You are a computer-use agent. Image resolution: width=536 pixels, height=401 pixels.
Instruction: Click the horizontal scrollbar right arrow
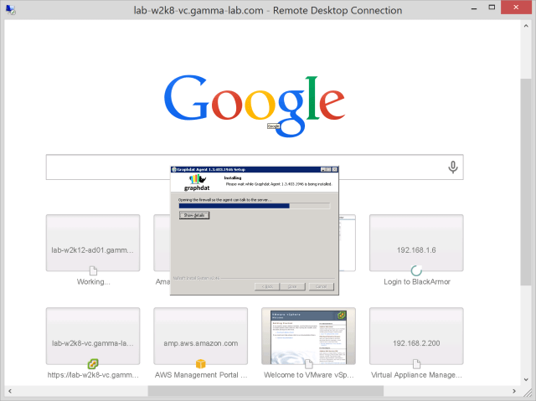click(x=514, y=391)
